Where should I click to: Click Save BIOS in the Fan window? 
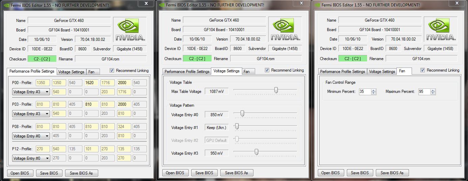(x=360, y=173)
